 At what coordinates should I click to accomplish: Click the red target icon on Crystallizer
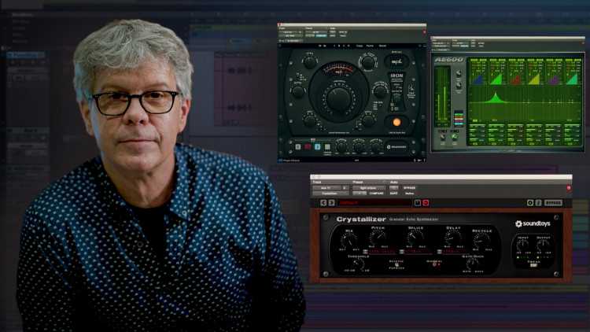[569, 188]
